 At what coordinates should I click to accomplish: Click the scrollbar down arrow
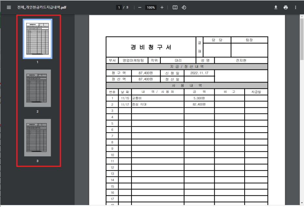point(302,203)
